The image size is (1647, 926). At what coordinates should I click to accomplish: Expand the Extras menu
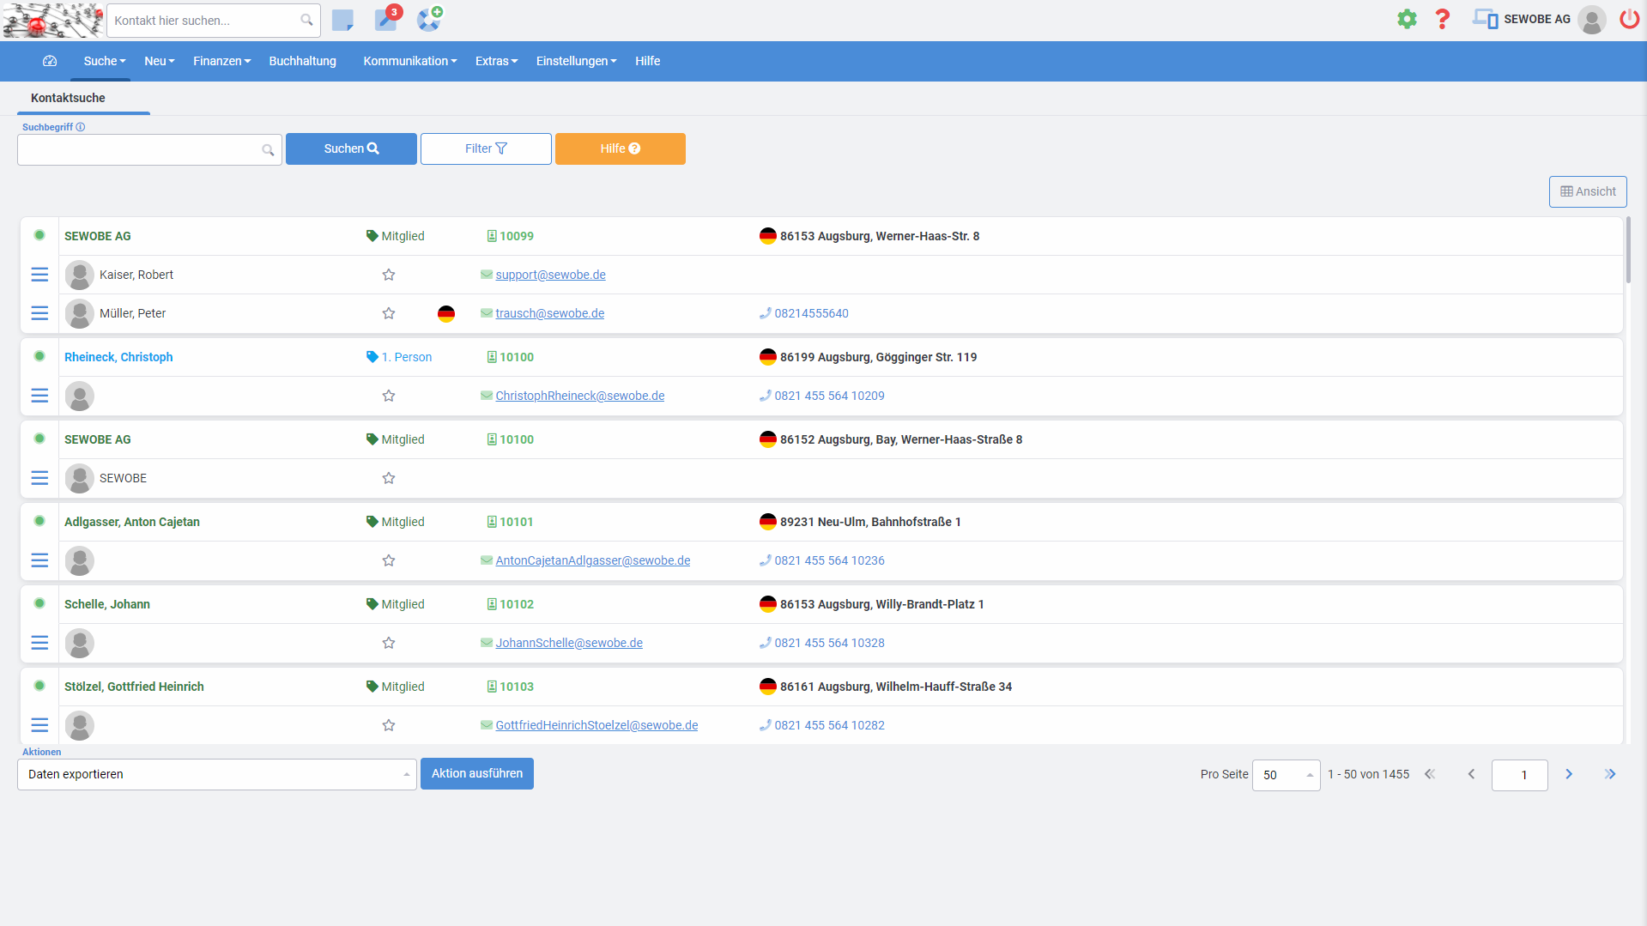tap(497, 61)
